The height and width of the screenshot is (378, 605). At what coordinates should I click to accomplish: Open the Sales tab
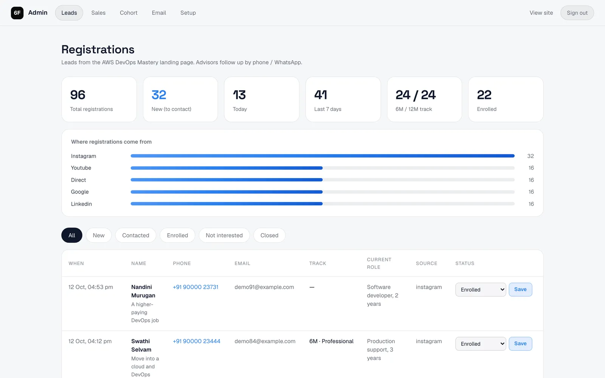tap(98, 13)
